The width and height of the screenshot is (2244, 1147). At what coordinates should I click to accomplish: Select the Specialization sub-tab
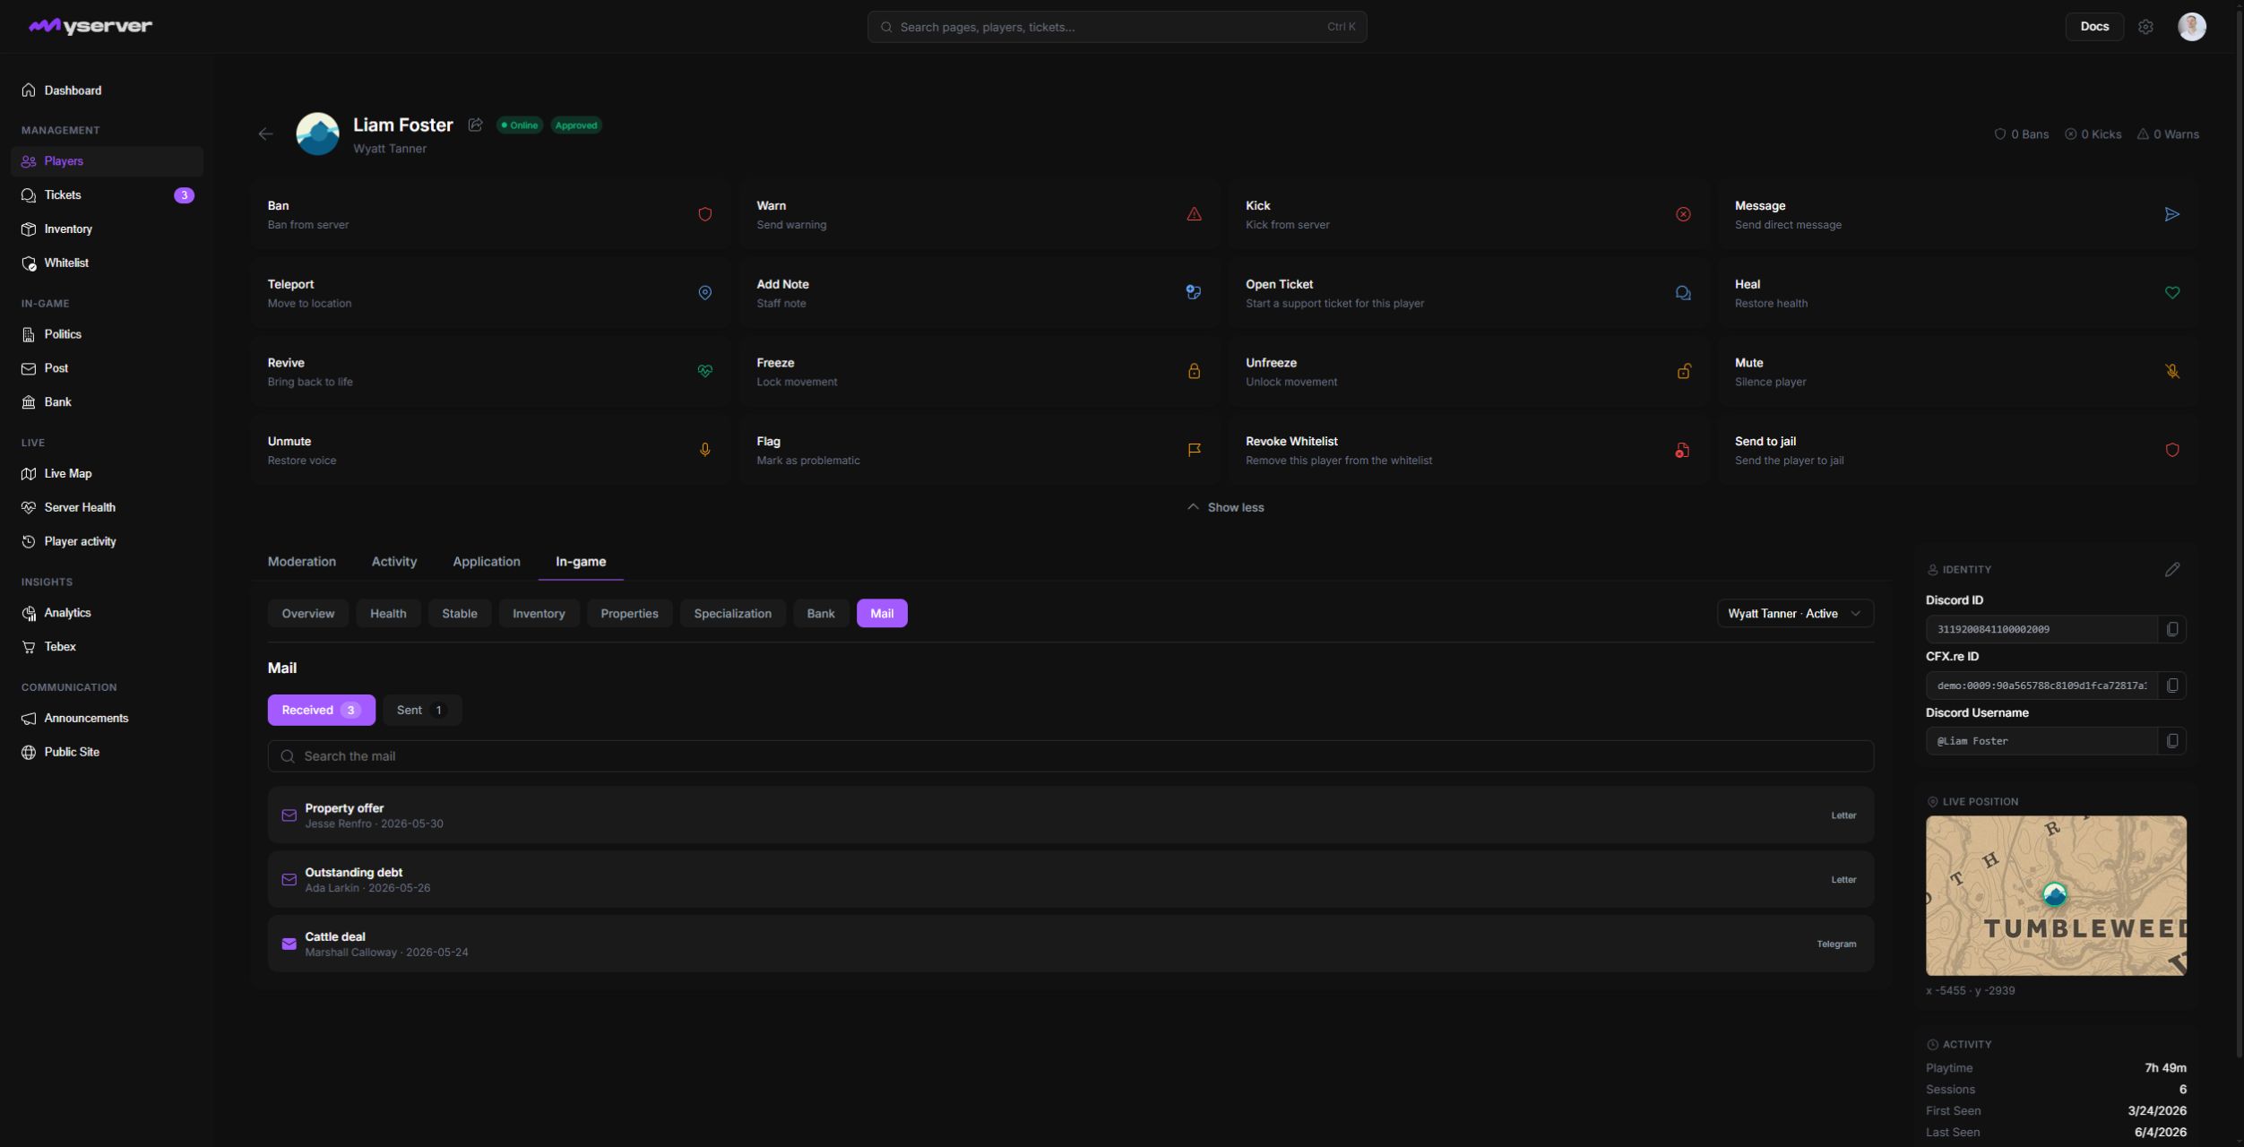pyautogui.click(x=732, y=614)
